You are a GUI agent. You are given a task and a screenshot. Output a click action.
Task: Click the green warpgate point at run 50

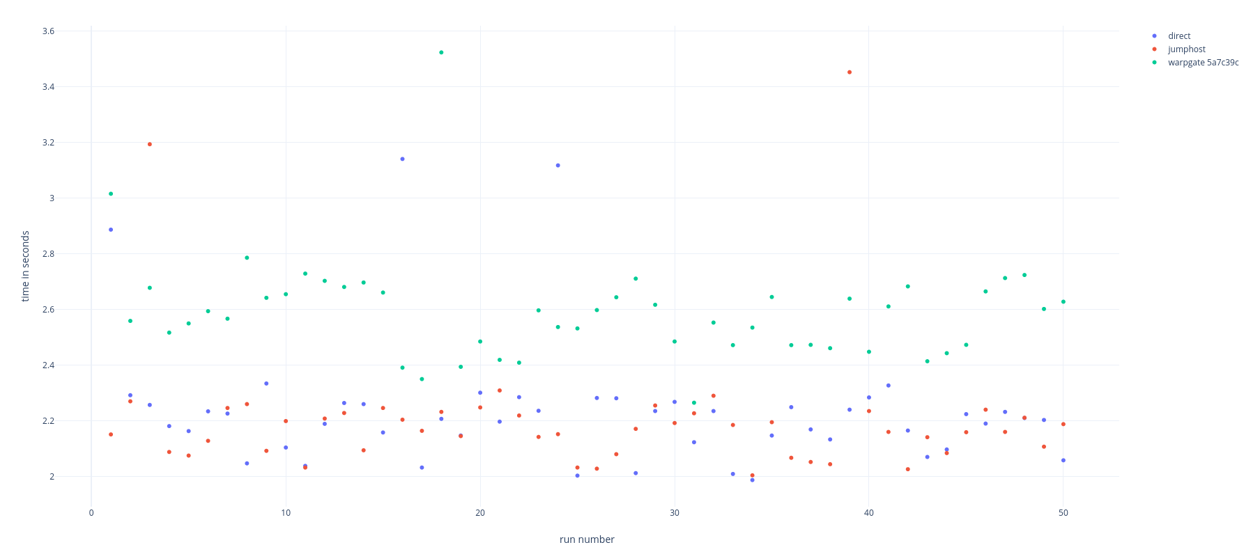coord(1063,301)
